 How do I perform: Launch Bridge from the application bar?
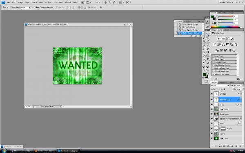click(82, 2)
